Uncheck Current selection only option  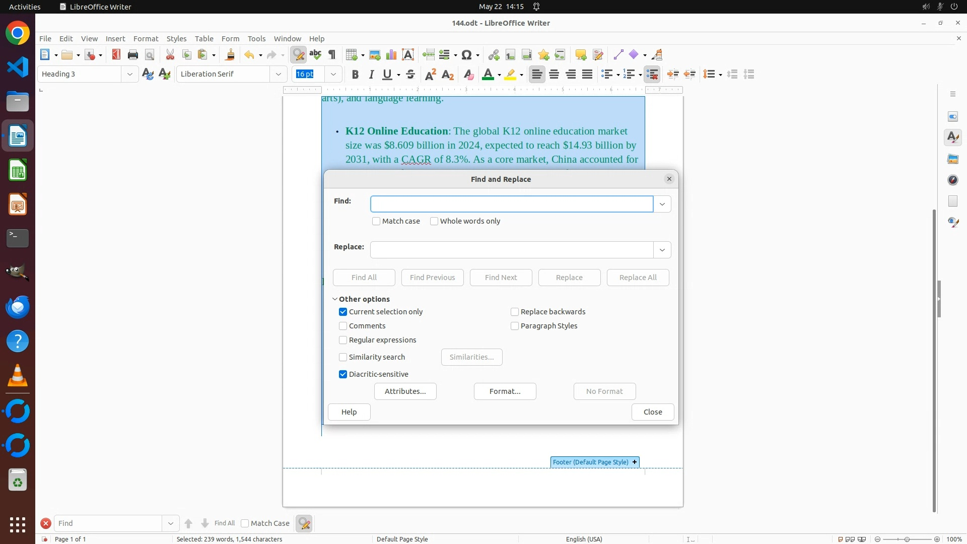[x=343, y=312]
